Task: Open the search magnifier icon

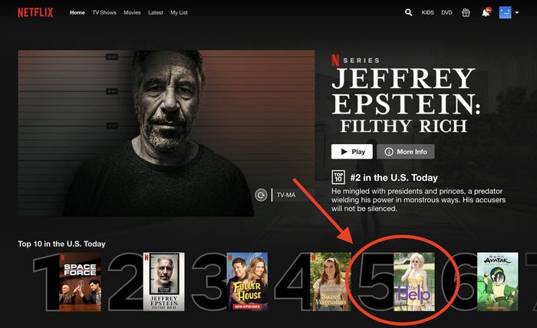Action: pyautogui.click(x=408, y=13)
